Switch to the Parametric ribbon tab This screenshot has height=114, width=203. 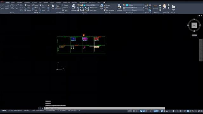coord(27,2)
